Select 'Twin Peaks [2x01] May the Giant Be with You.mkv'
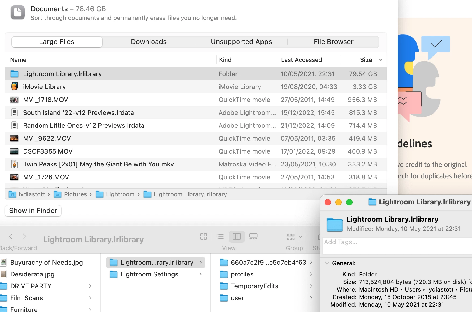Screen dimensions: 472x312 (98, 164)
